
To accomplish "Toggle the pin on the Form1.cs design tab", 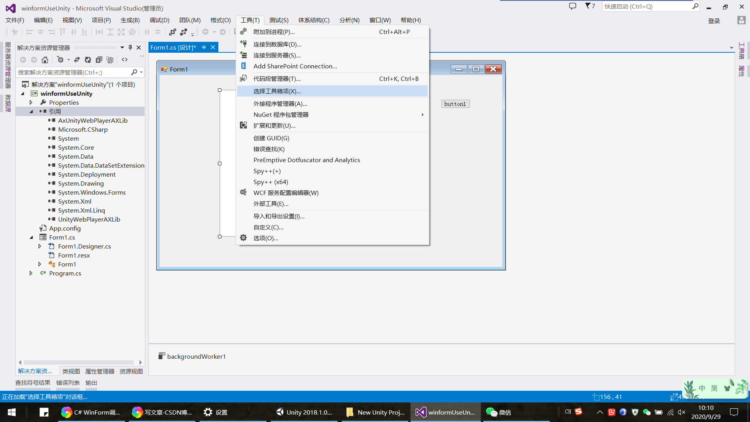I will [204, 47].
